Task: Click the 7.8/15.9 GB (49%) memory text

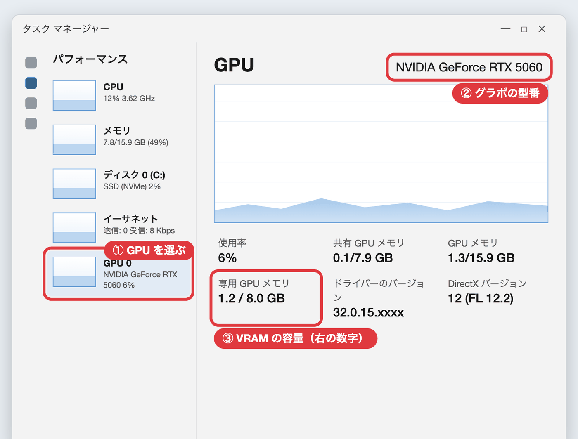Action: point(136,142)
